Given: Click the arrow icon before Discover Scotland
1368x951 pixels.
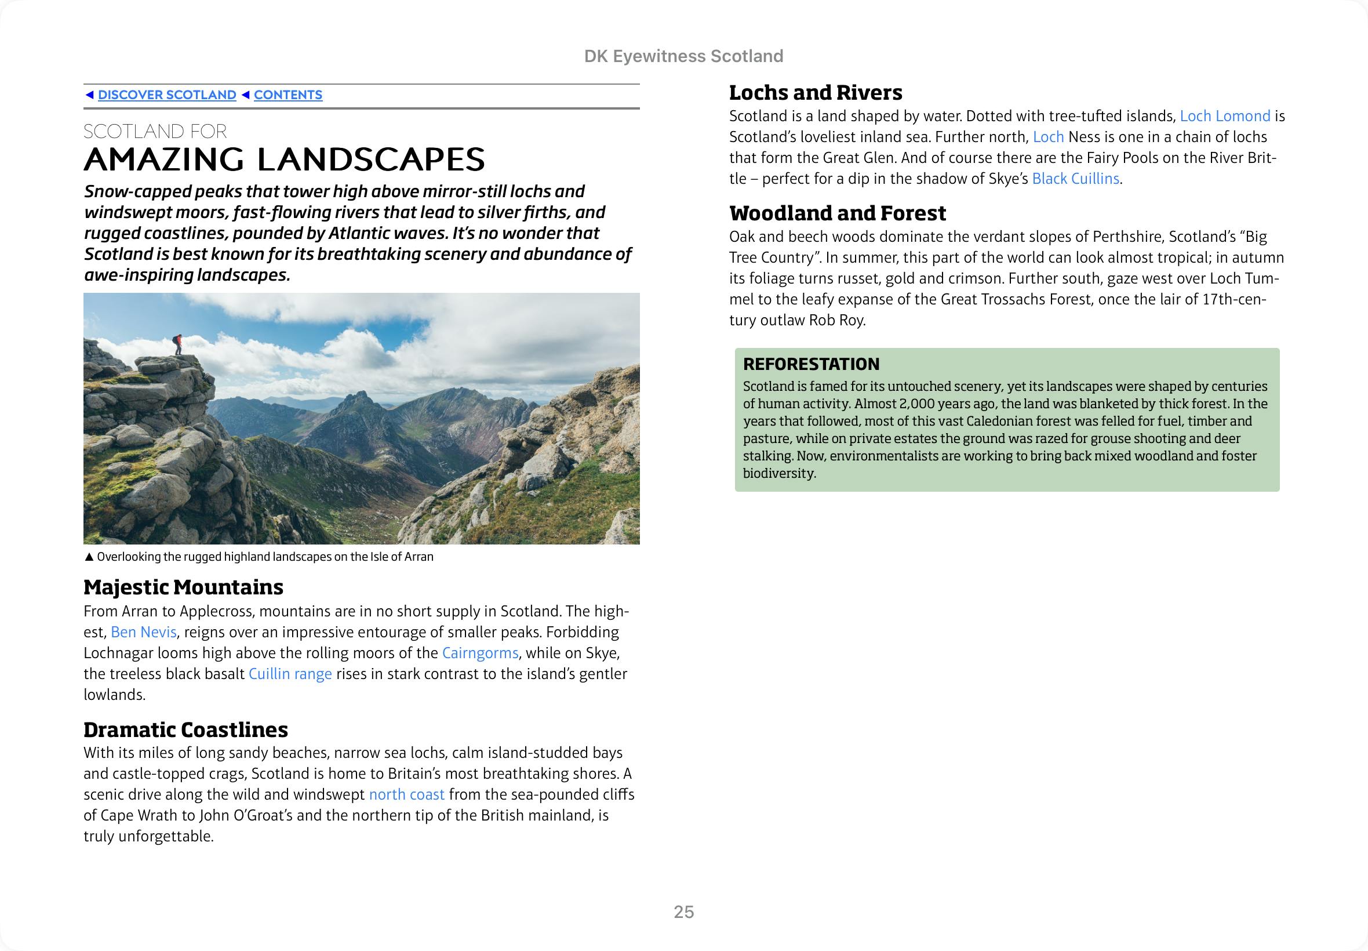Looking at the screenshot, I should pos(89,95).
